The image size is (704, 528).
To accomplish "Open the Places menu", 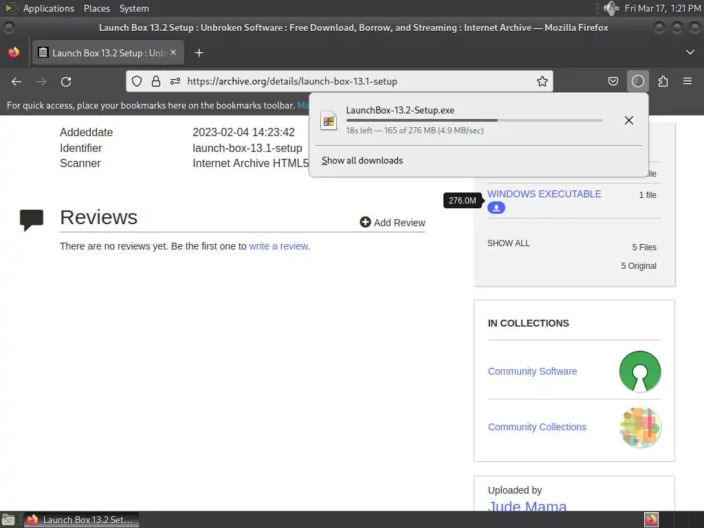I will pyautogui.click(x=97, y=8).
